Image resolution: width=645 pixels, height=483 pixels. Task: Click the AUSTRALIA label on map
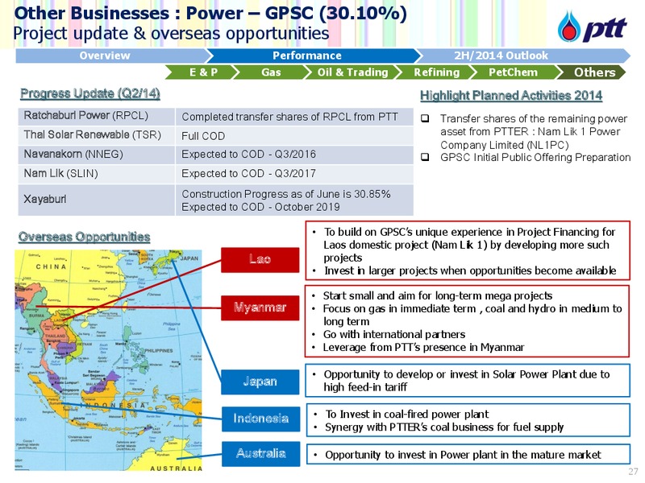tap(176, 469)
